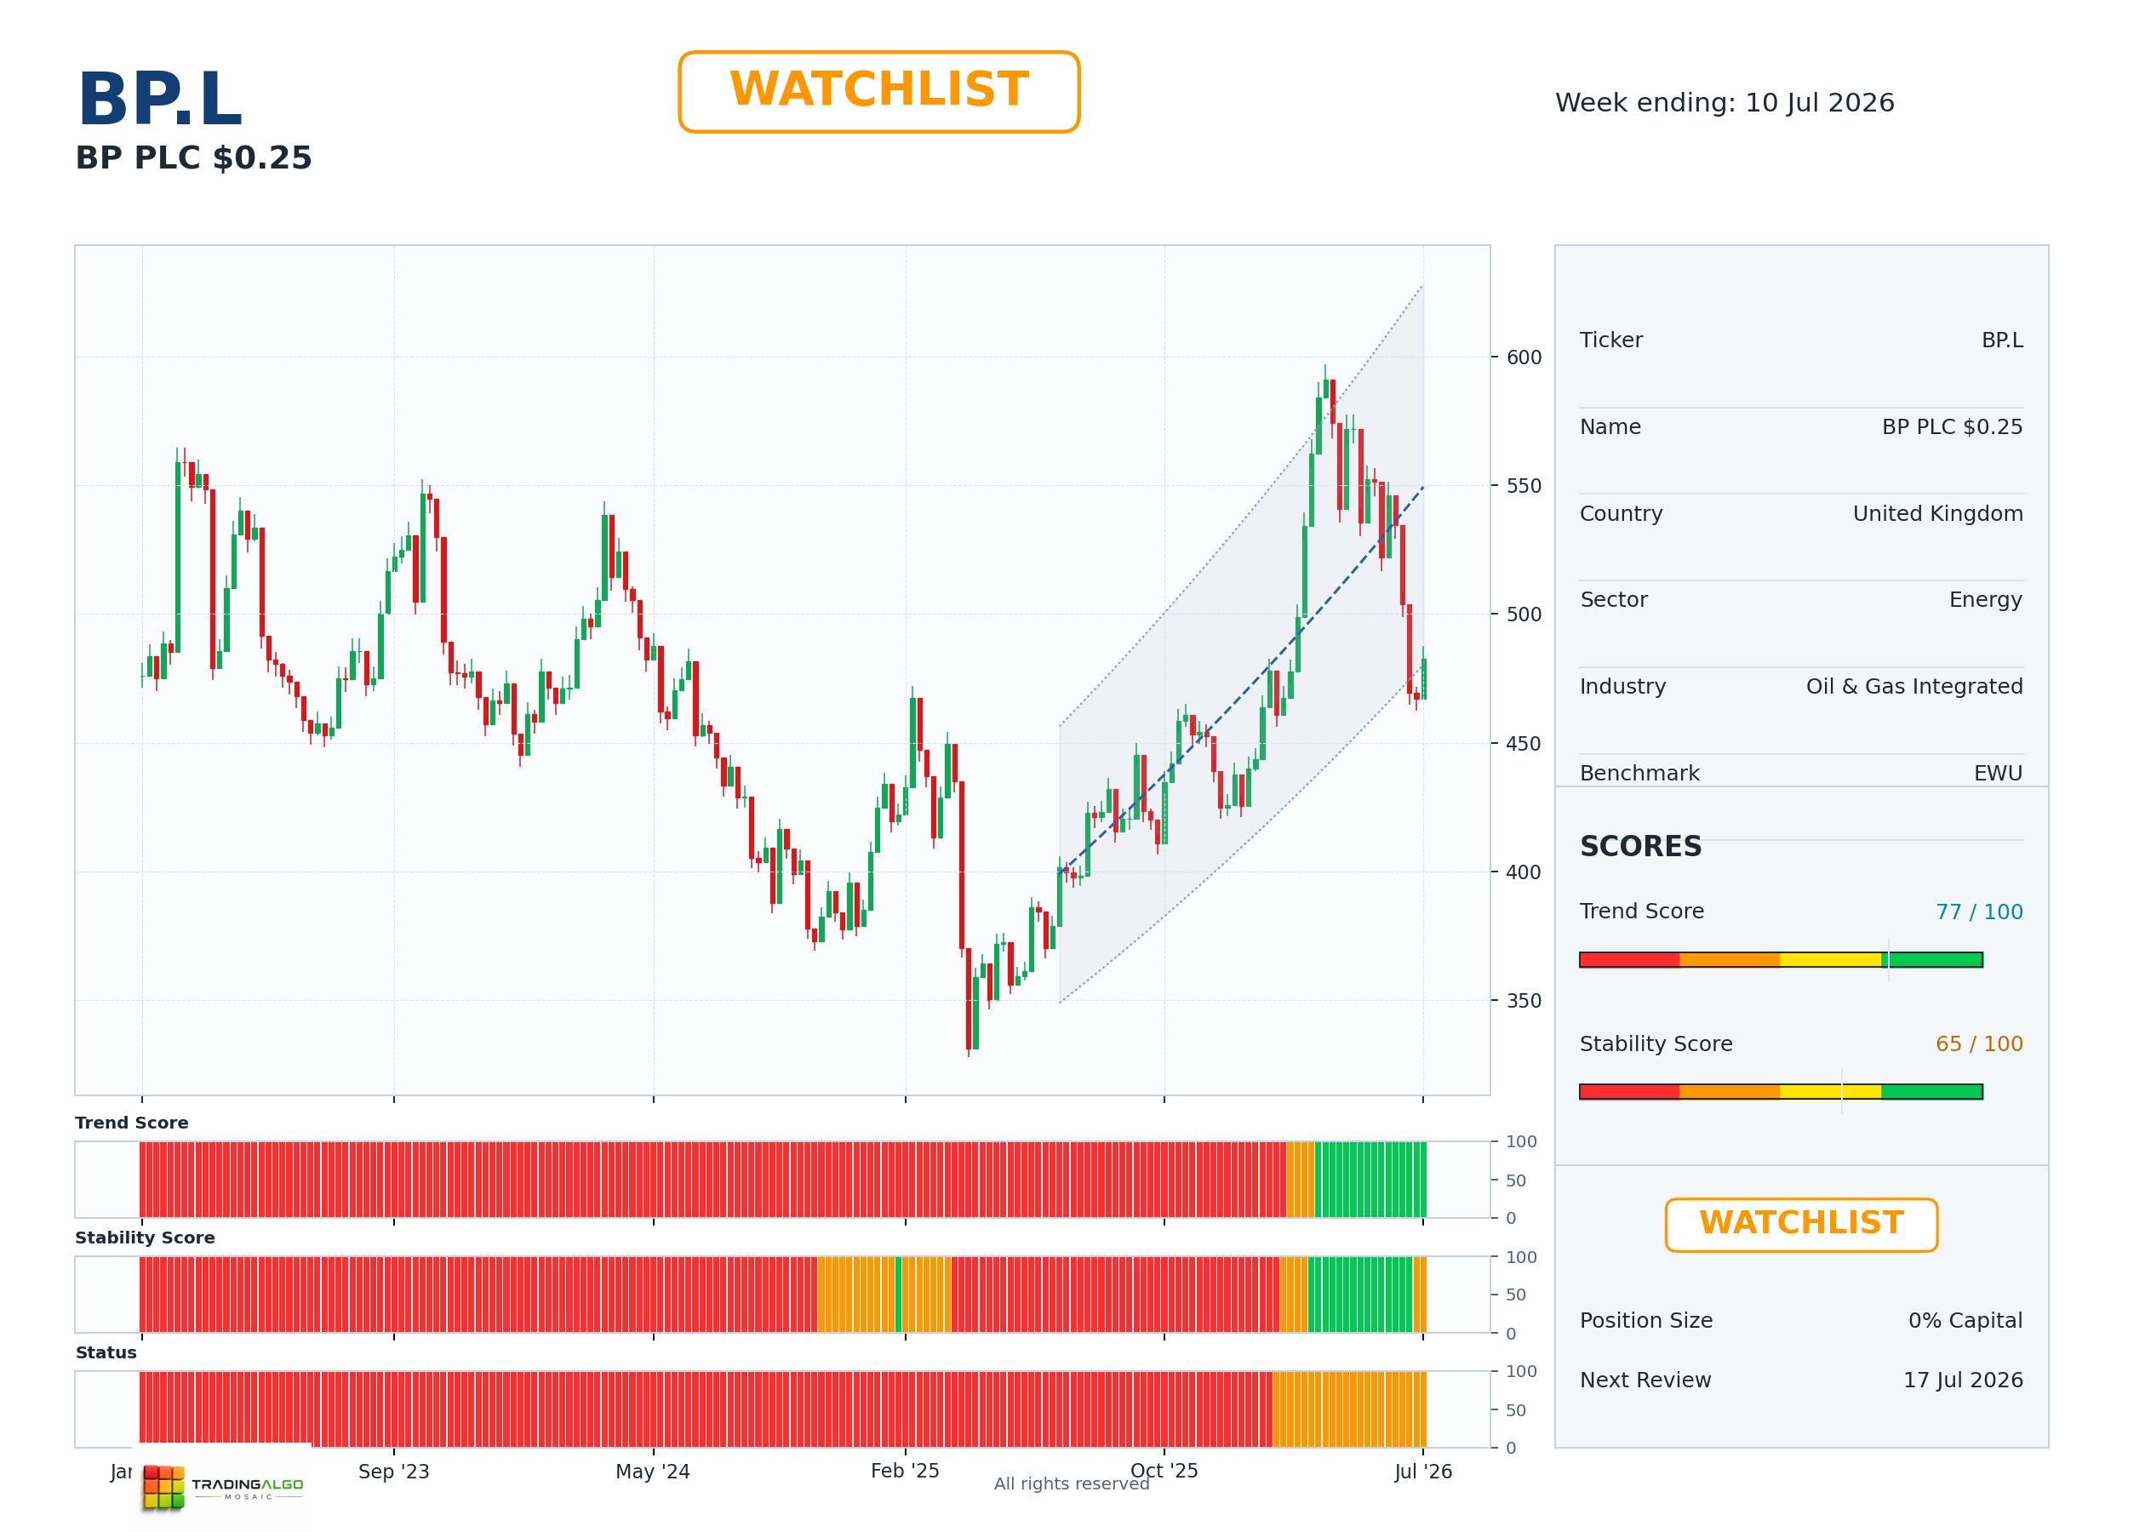Image resolution: width=2145 pixels, height=1532 pixels.
Task: Click the Benchmark value EWU
Action: 1998,774
